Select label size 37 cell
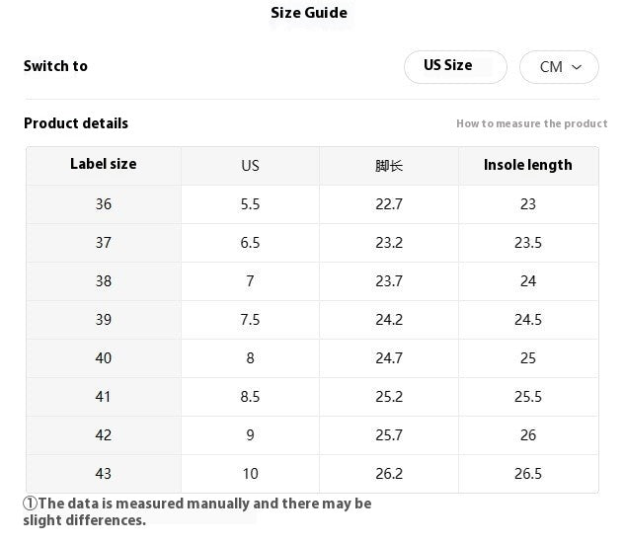624x543 pixels. pos(104,243)
